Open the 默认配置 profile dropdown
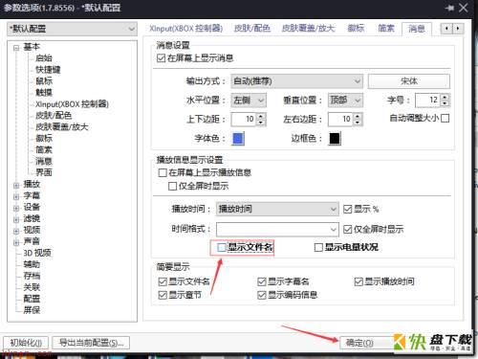478x359 pixels. (x=72, y=29)
